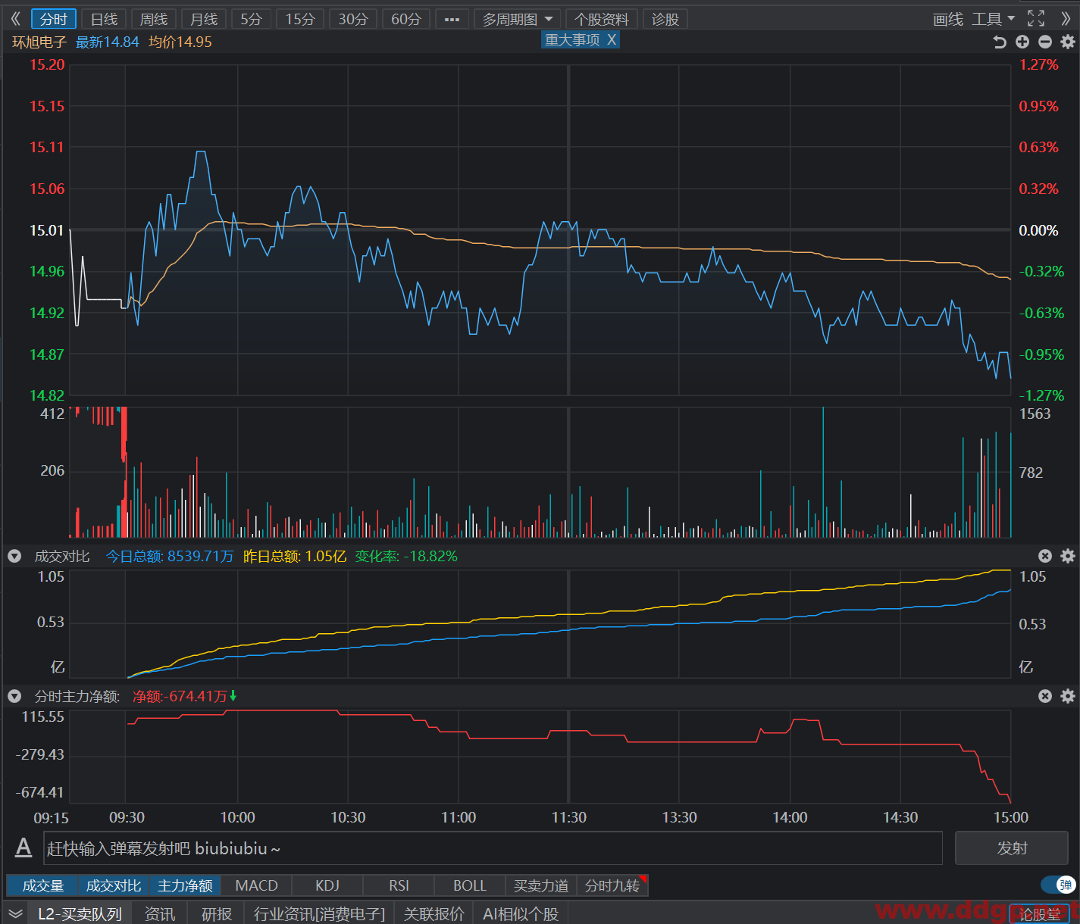Select the MACD indicator button

pyautogui.click(x=256, y=885)
